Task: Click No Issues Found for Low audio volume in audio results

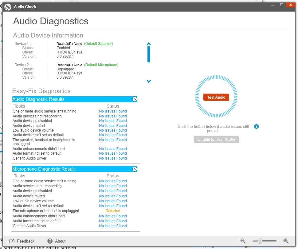Action: click(113, 130)
